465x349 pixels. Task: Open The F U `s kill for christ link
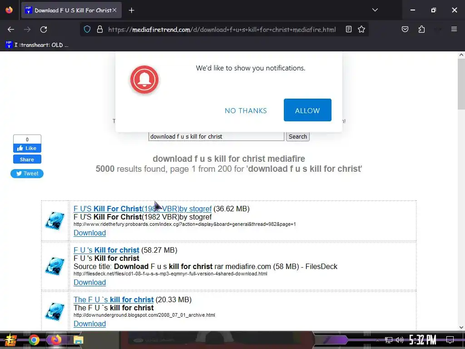[x=114, y=300]
